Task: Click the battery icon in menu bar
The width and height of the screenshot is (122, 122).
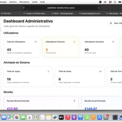Action: pyautogui.click(x=120, y=2)
